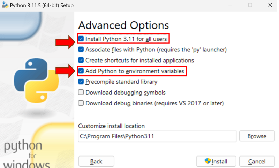Click the Python logo in the sidebar
Screen dimensions: 279x168
pyautogui.click(x=36, y=80)
